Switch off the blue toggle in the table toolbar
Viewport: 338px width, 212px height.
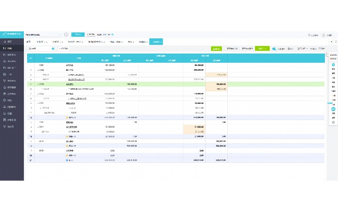point(275,49)
